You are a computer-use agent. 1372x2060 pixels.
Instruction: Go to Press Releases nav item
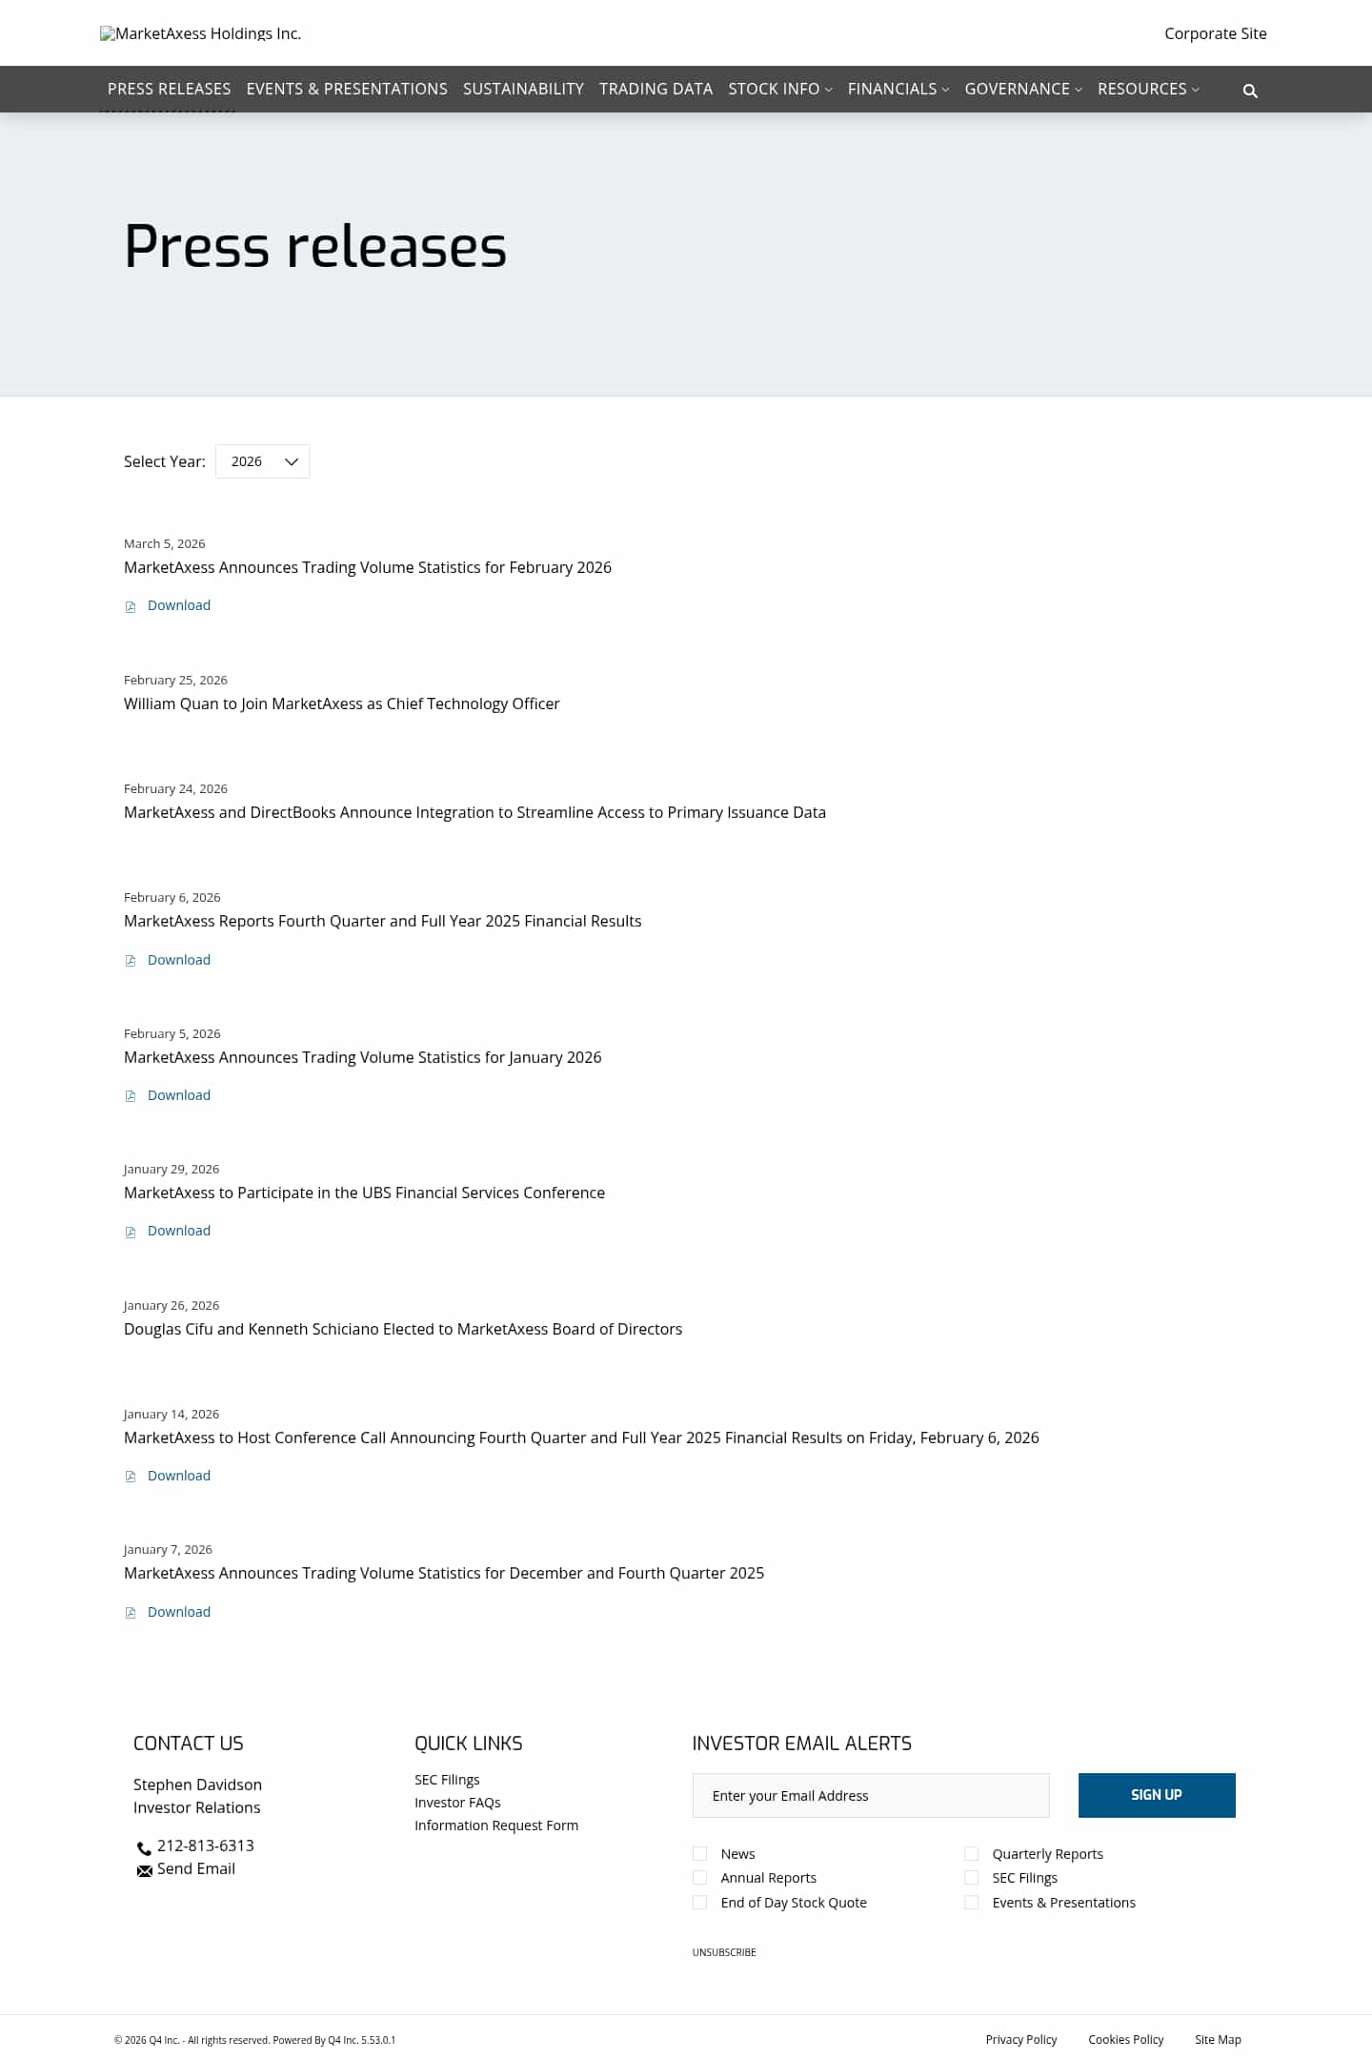coord(169,89)
